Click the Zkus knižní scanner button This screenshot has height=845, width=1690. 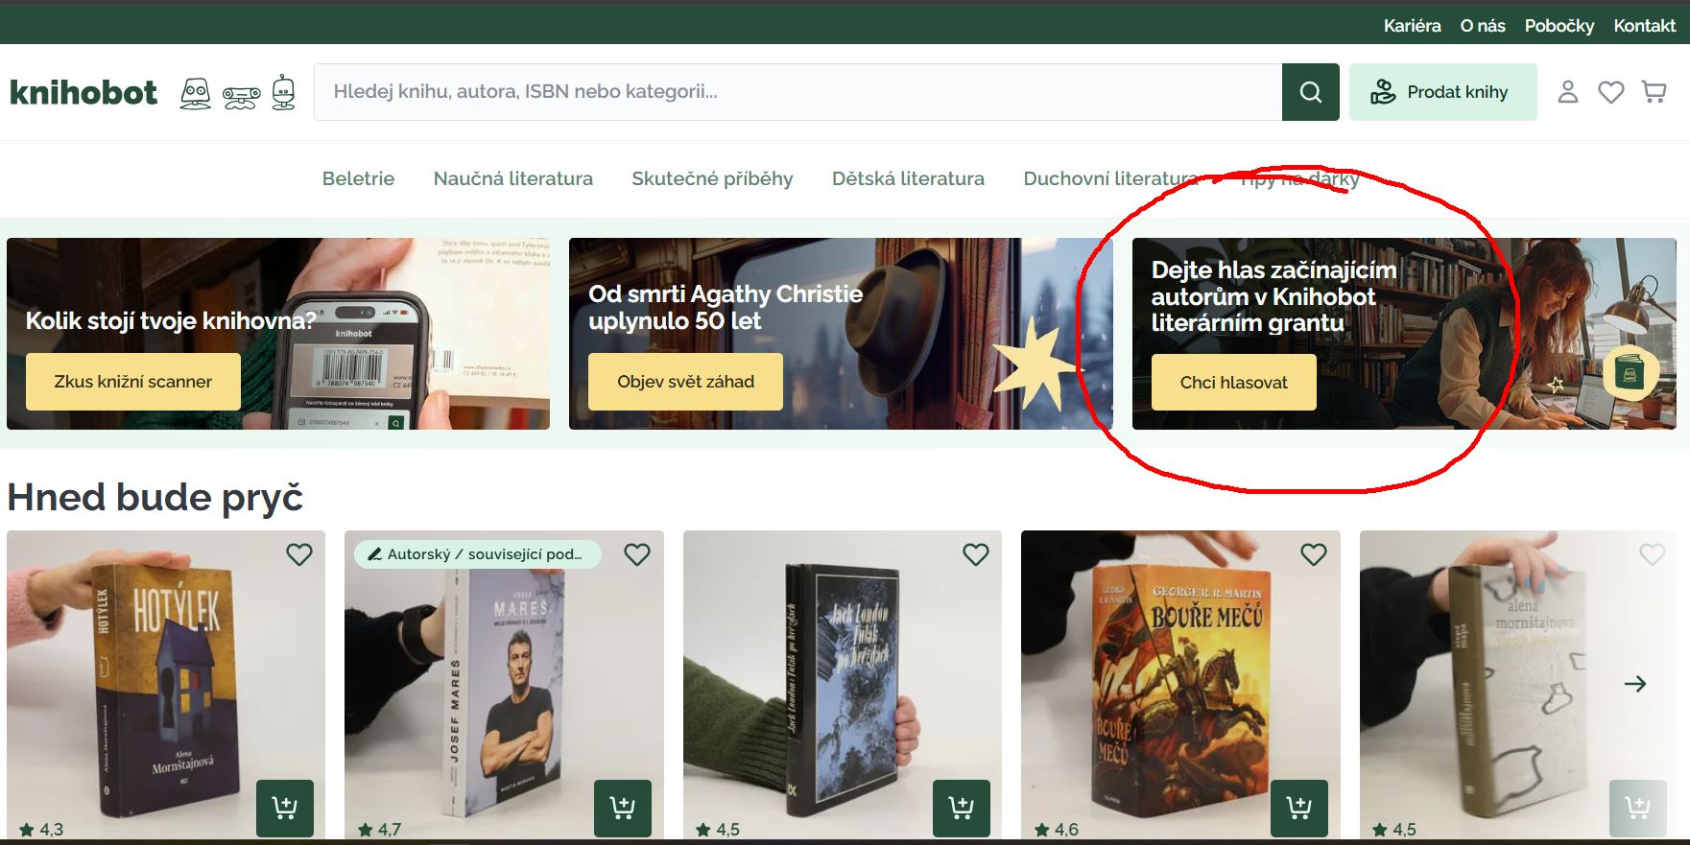click(x=133, y=382)
